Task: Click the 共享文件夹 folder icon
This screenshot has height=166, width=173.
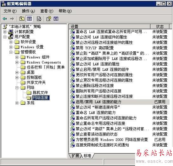Action: coord(23,83)
